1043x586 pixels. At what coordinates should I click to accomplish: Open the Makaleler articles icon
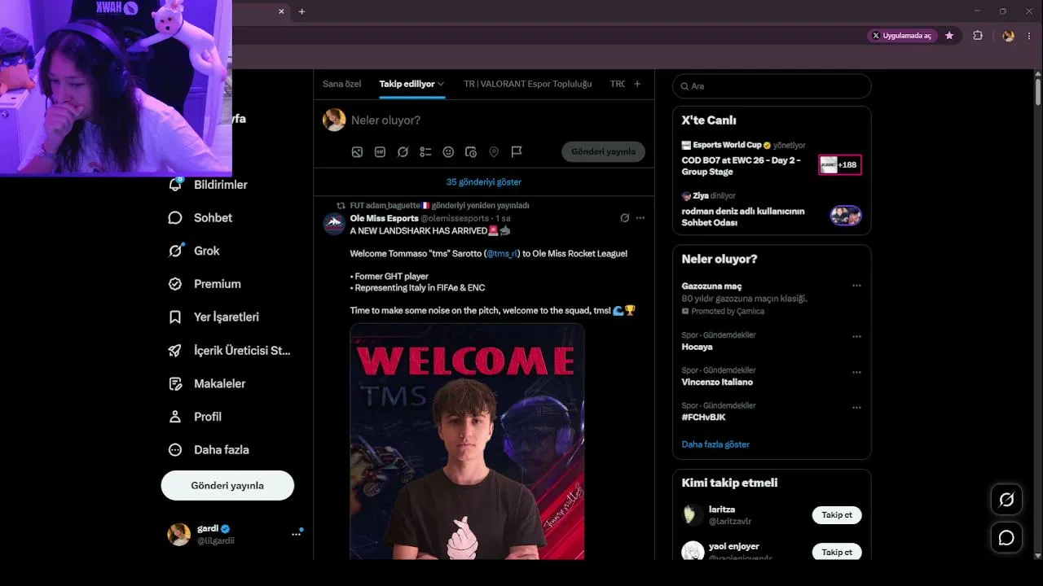[x=175, y=383]
